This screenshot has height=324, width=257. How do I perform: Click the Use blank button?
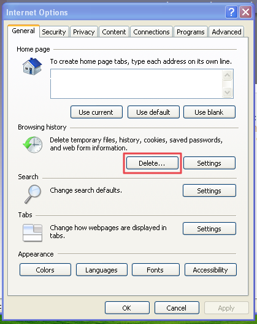(209, 112)
